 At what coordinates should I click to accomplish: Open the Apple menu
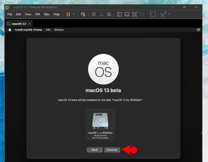pos(10,30)
